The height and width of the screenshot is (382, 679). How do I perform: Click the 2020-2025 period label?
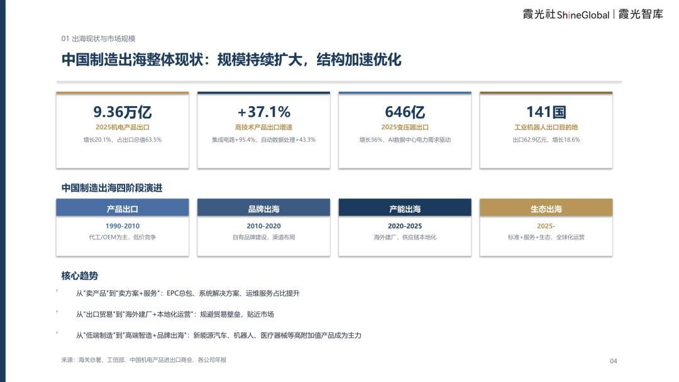pyautogui.click(x=405, y=226)
